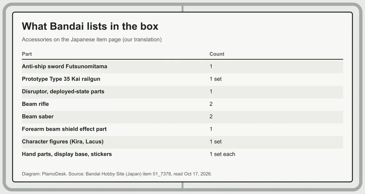The image size is (365, 194).
Task: Select the 'Hand parts, display base, stickers' cell
Action: tap(67, 154)
